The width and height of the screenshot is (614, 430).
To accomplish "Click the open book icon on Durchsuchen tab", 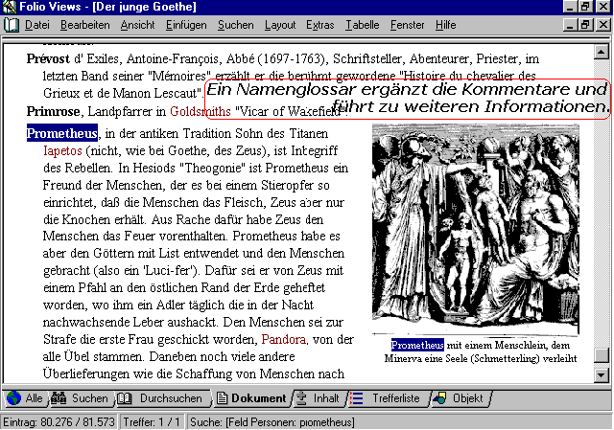I will pos(125,398).
